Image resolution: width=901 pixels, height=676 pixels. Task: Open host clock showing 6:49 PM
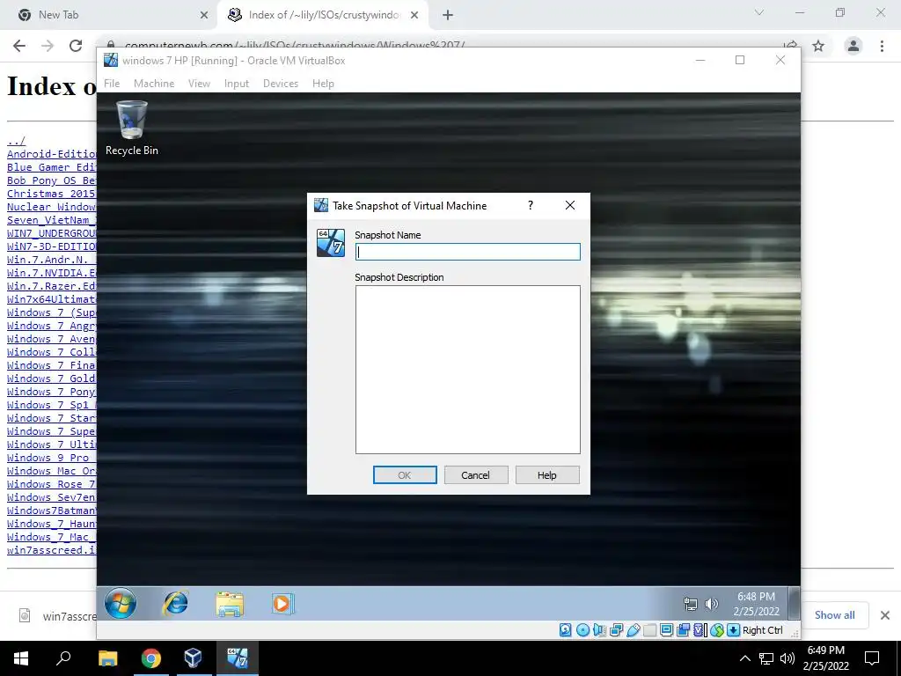pos(825,658)
